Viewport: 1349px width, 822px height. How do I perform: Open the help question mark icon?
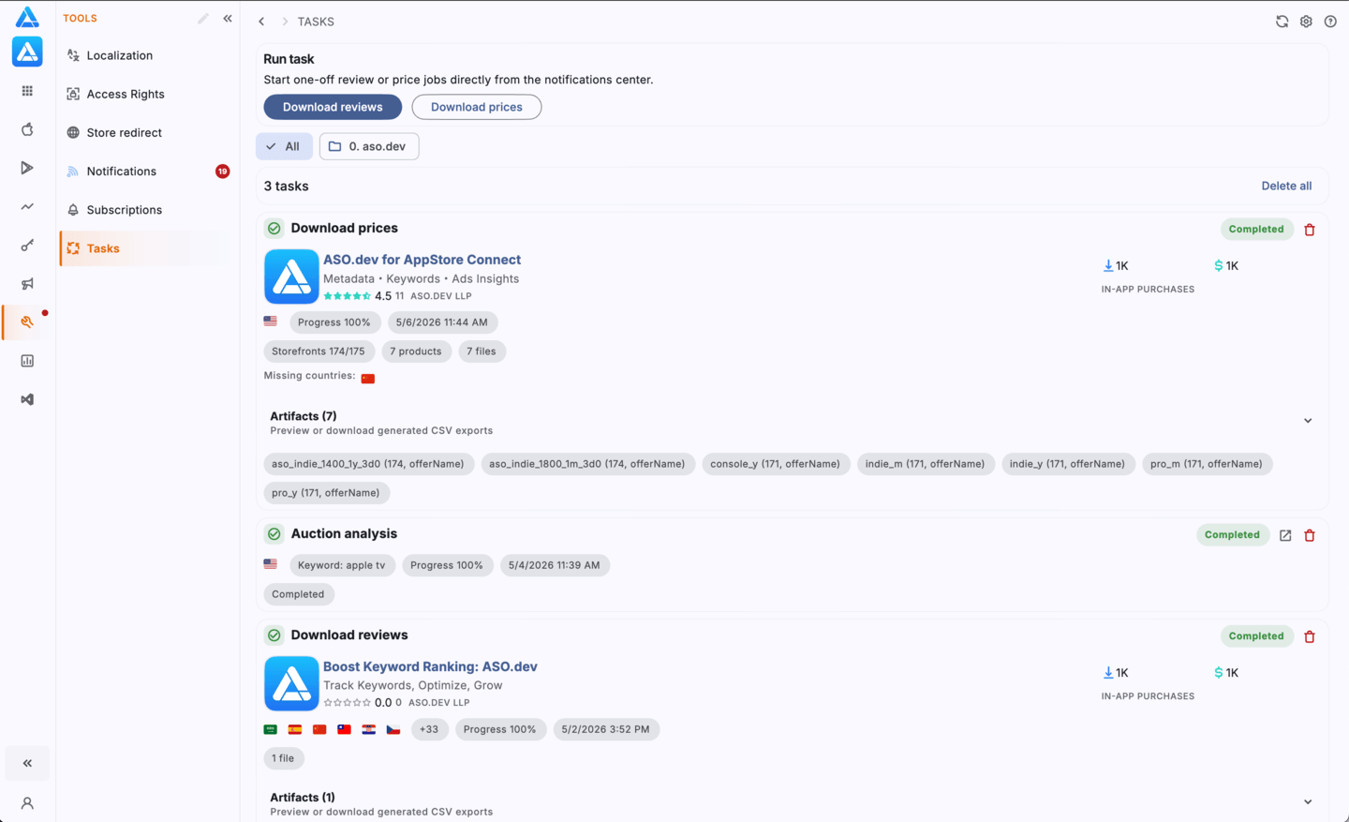click(x=1330, y=22)
